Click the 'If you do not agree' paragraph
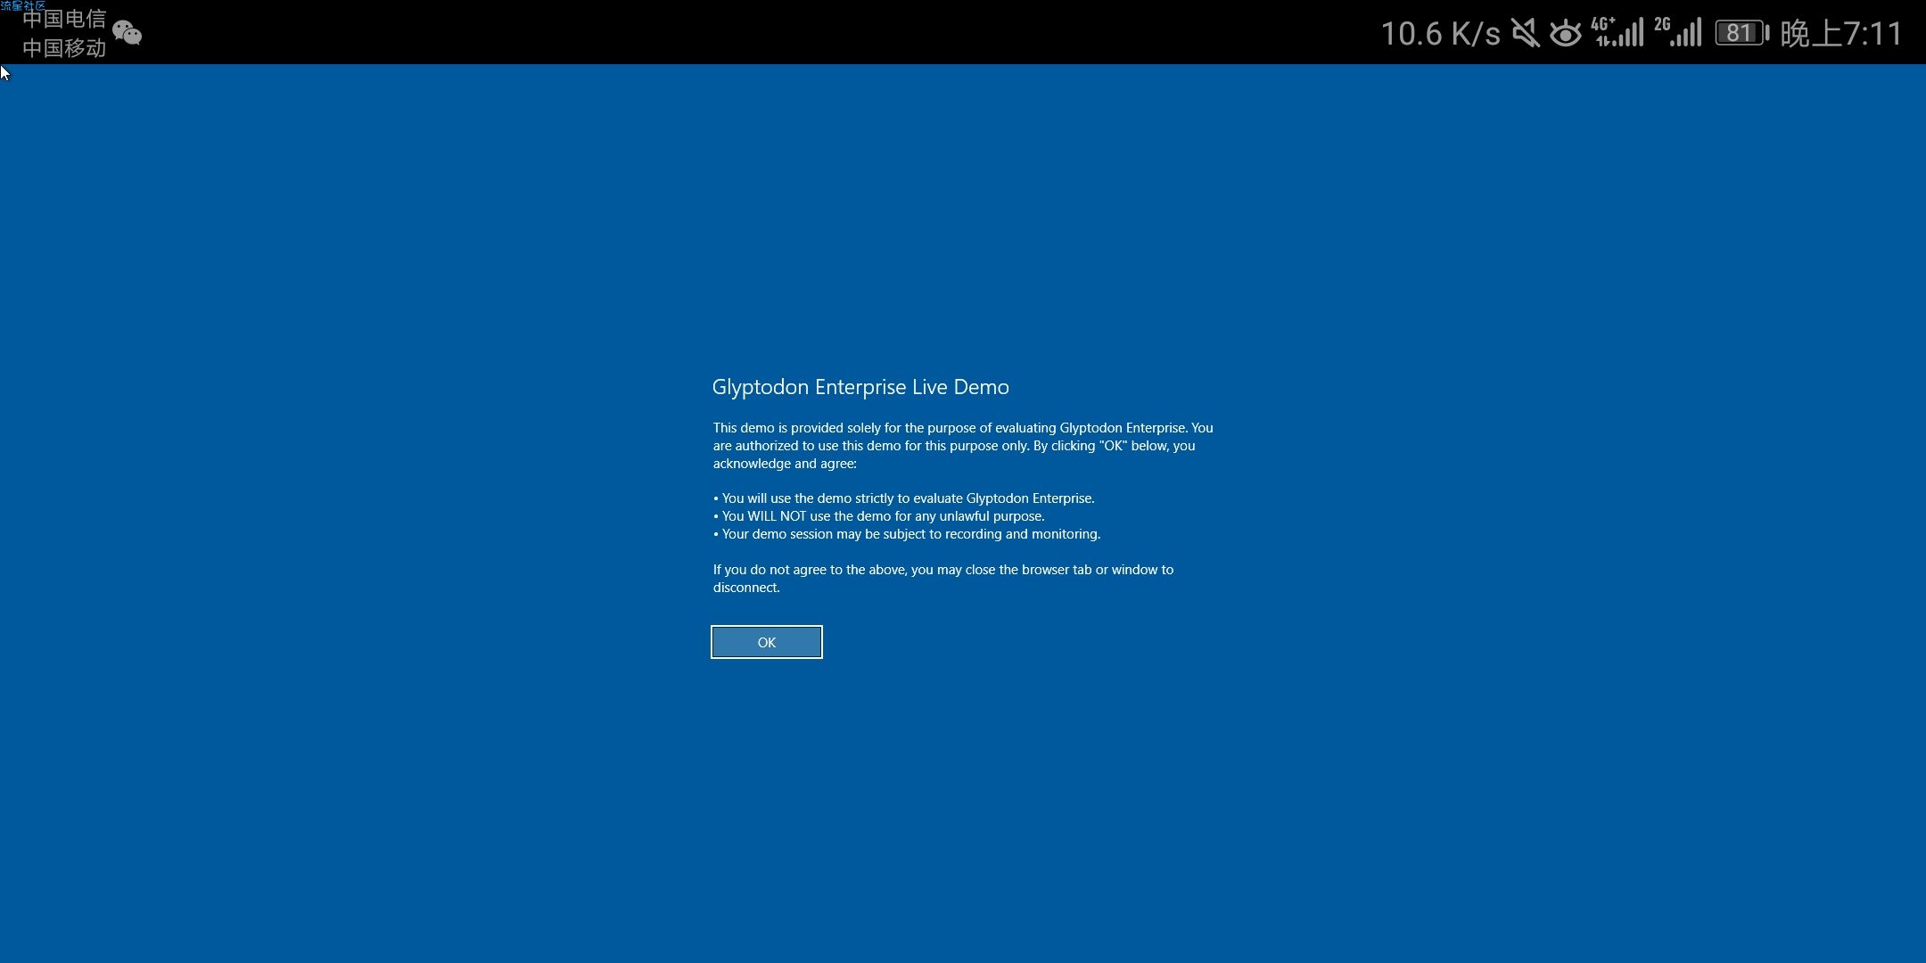This screenshot has width=1926, height=963. [x=943, y=579]
